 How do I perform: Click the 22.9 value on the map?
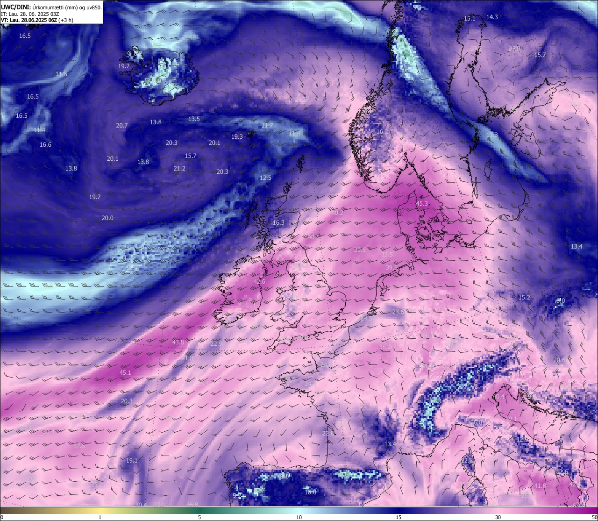pyautogui.click(x=216, y=343)
